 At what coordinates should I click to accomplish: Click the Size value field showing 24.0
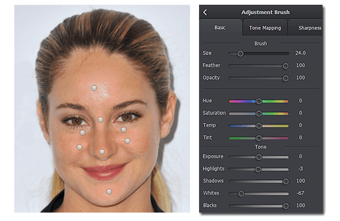(x=300, y=53)
